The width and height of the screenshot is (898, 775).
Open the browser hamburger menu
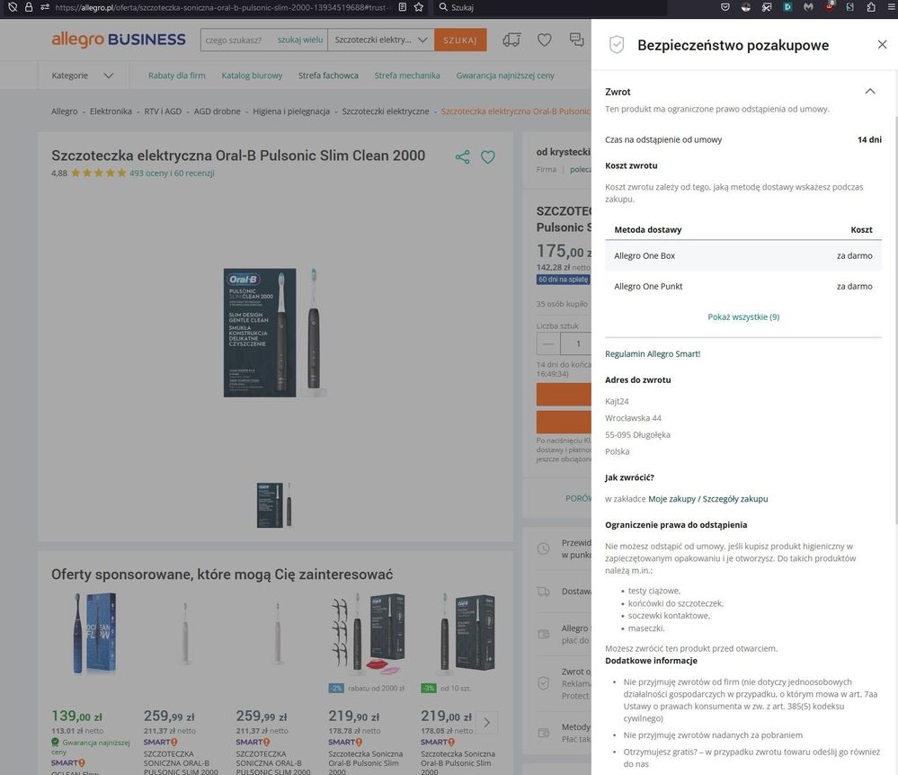click(891, 7)
